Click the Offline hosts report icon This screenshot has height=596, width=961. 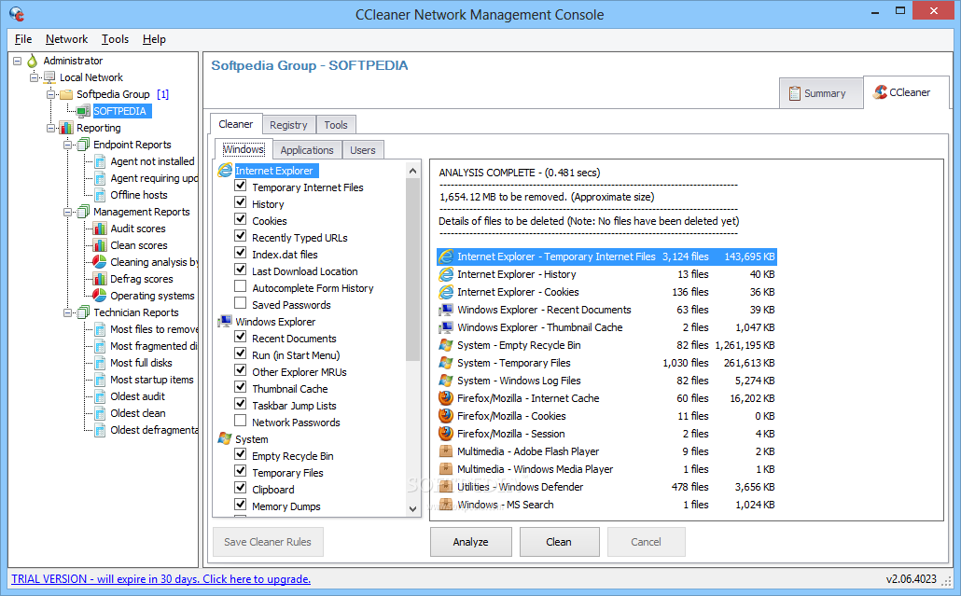click(100, 195)
